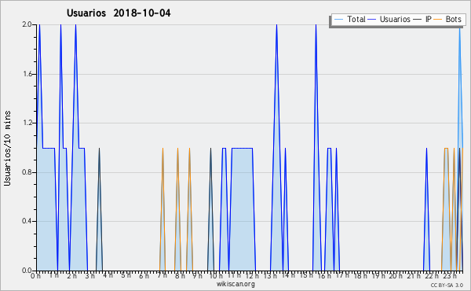Screen dimensions: 471x291
Task: Click the orange Bots spike at 8 h
Action: pyautogui.click(x=177, y=209)
